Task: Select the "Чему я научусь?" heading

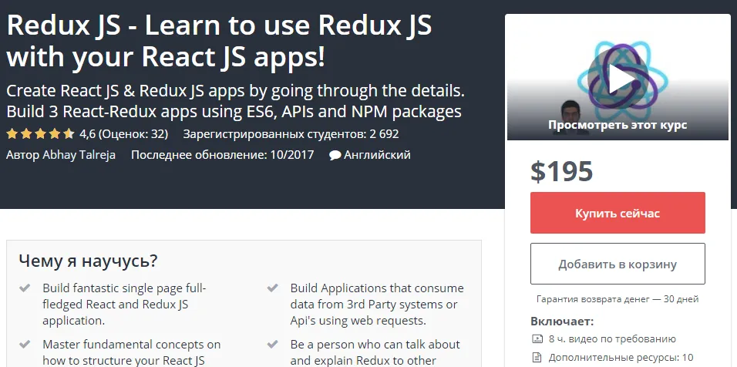Action: tap(88, 261)
